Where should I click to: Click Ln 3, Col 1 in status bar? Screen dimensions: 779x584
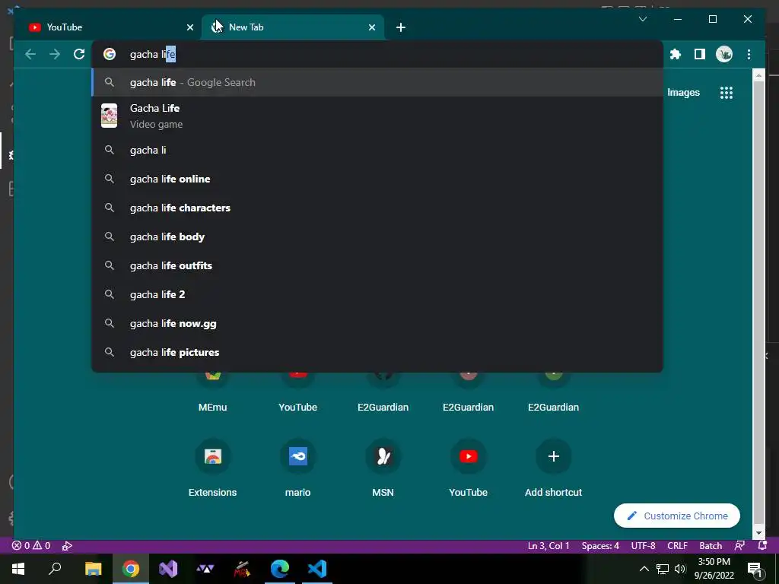coord(548,546)
